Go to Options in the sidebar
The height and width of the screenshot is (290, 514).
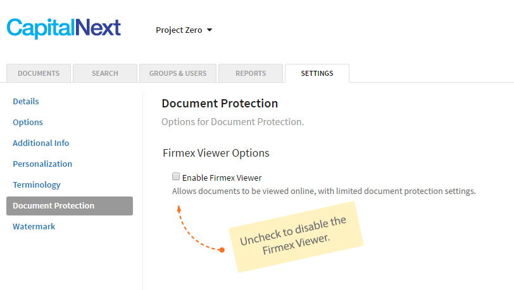28,123
